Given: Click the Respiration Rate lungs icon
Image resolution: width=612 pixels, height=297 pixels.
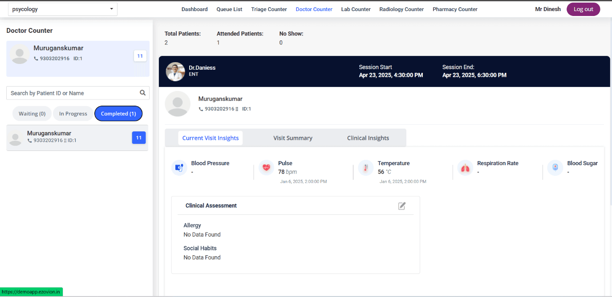Looking at the screenshot, I should click(x=465, y=168).
